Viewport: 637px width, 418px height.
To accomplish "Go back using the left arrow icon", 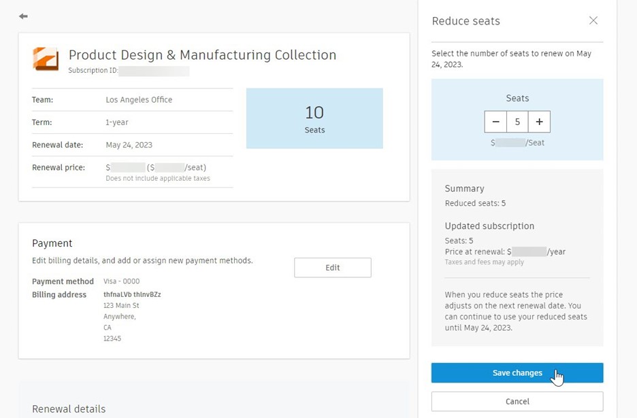I will click(23, 16).
